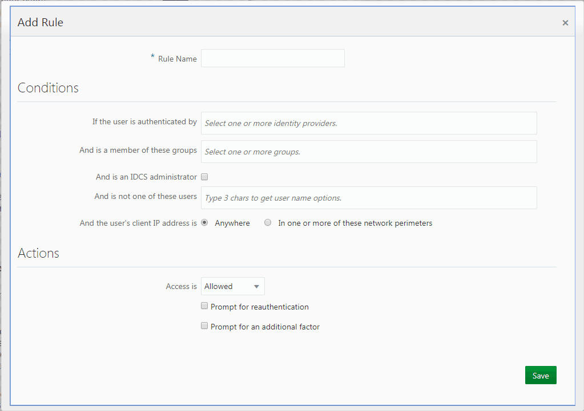Click the required asterisk beside Rule Name
Viewport: 584px width, 411px height.
pos(152,58)
